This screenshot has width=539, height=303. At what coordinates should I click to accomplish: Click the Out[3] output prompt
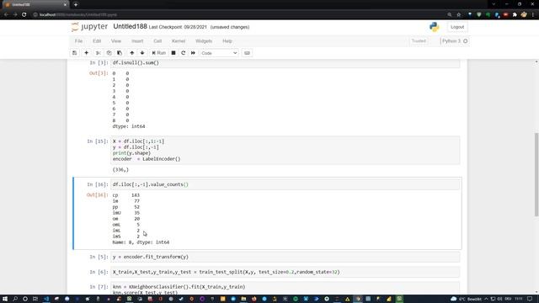click(99, 73)
